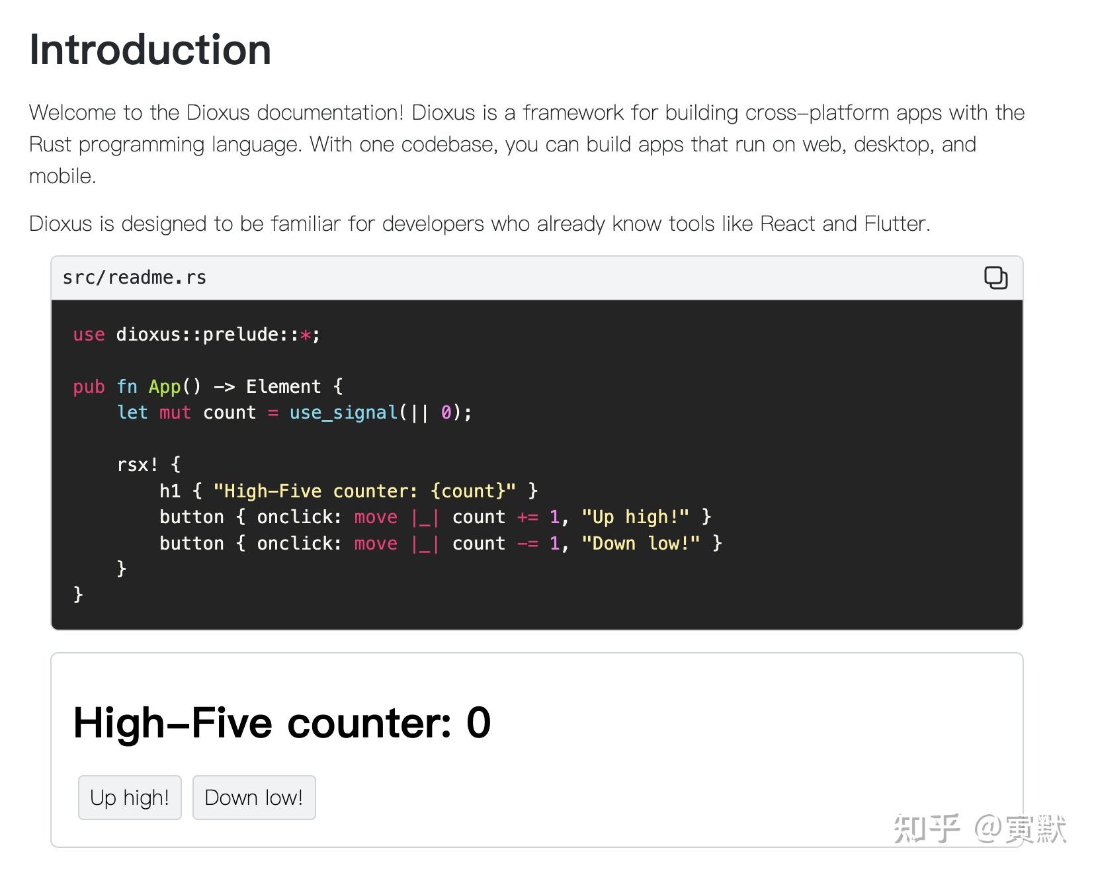Viewport: 1094px width, 873px height.
Task: Click the Zhihu watermark text
Action: point(980,829)
